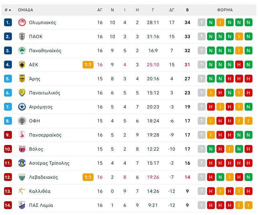Sort standings by the Β points header
This screenshot has width=259, height=215.
coord(187,10)
